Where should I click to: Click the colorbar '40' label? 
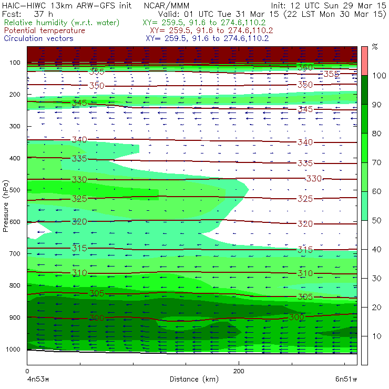click(376, 249)
